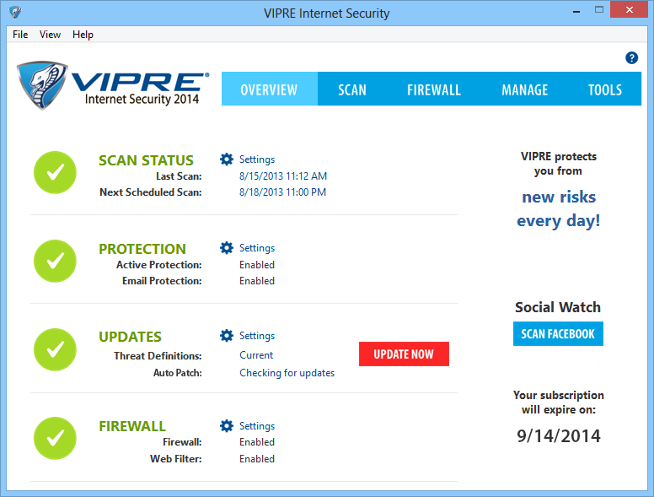Open the File menu

pos(20,35)
